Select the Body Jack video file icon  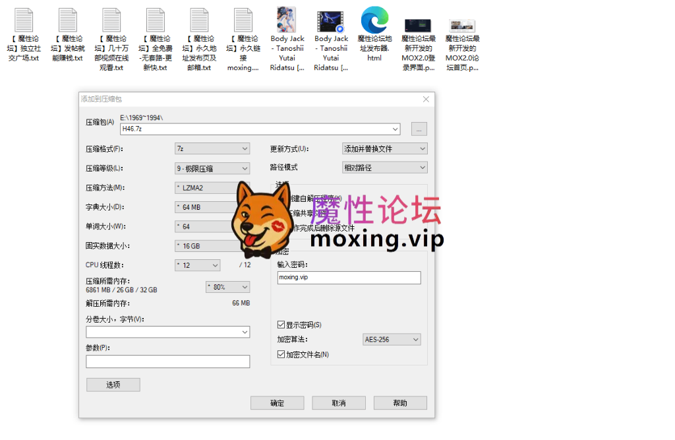pos(331,22)
